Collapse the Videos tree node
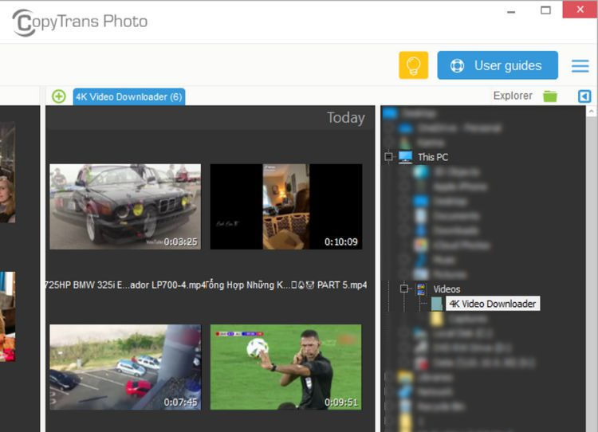The width and height of the screenshot is (598, 432). click(x=404, y=289)
